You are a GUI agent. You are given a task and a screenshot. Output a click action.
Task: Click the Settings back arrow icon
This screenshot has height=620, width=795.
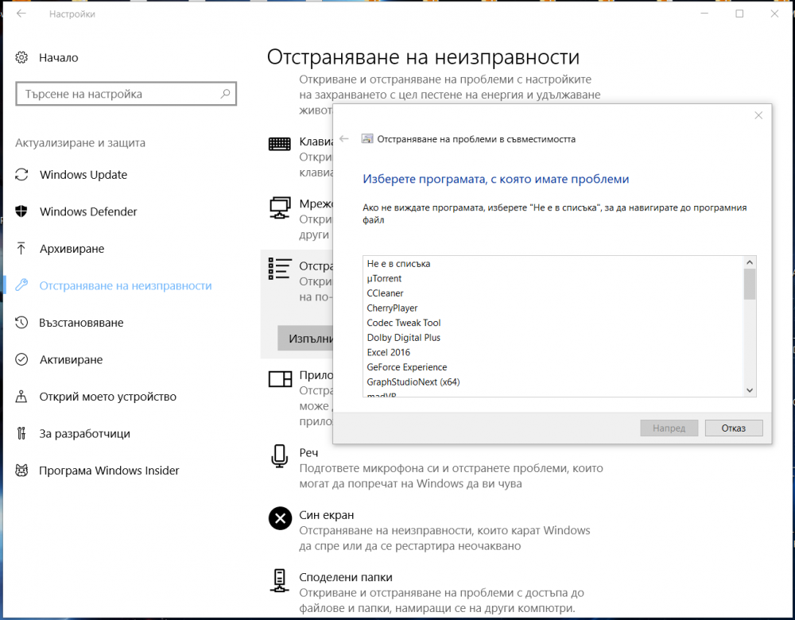(x=21, y=14)
